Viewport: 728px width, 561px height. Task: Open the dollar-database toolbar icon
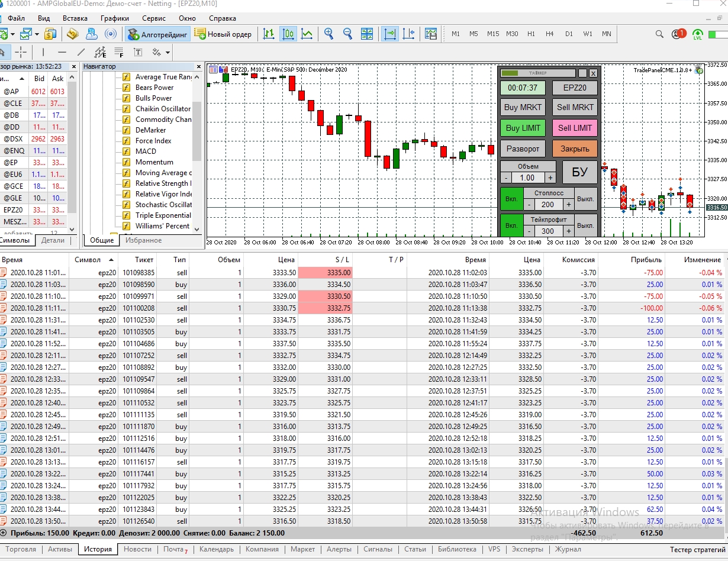click(x=50, y=34)
